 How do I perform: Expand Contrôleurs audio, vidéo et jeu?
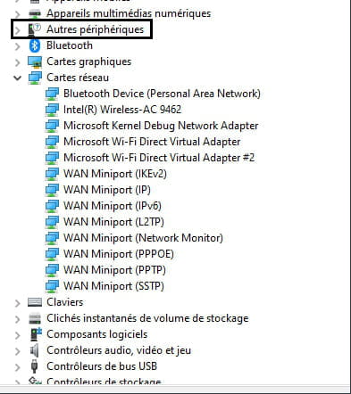click(18, 350)
